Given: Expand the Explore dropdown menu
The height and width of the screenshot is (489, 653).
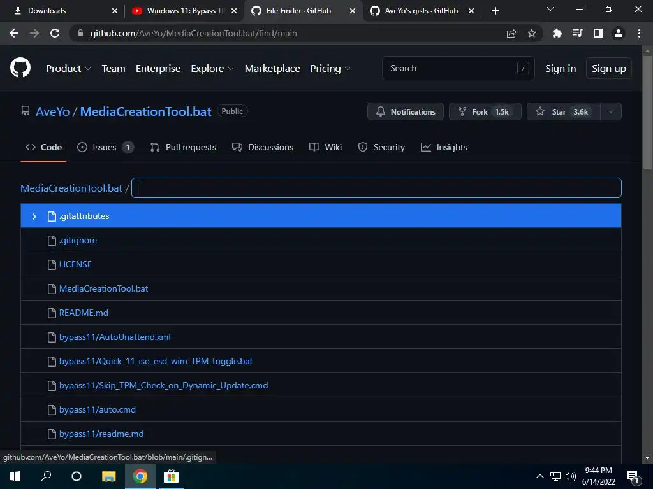Looking at the screenshot, I should pyautogui.click(x=212, y=69).
